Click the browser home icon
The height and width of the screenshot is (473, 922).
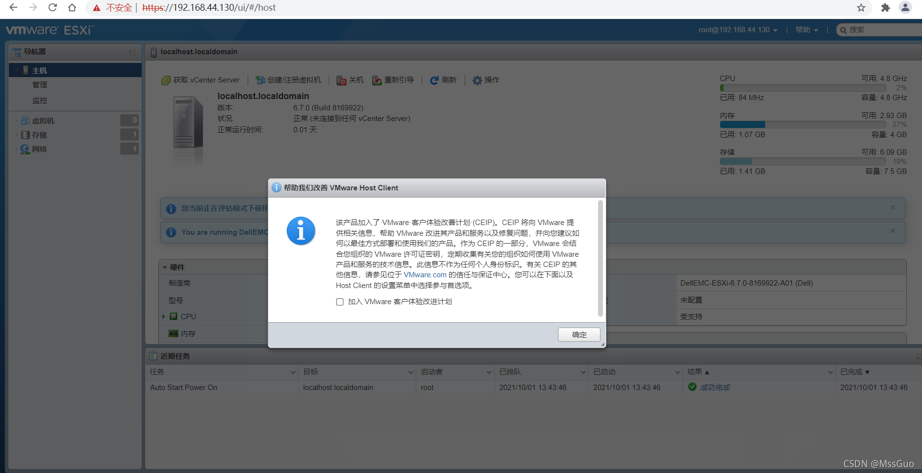coord(72,7)
